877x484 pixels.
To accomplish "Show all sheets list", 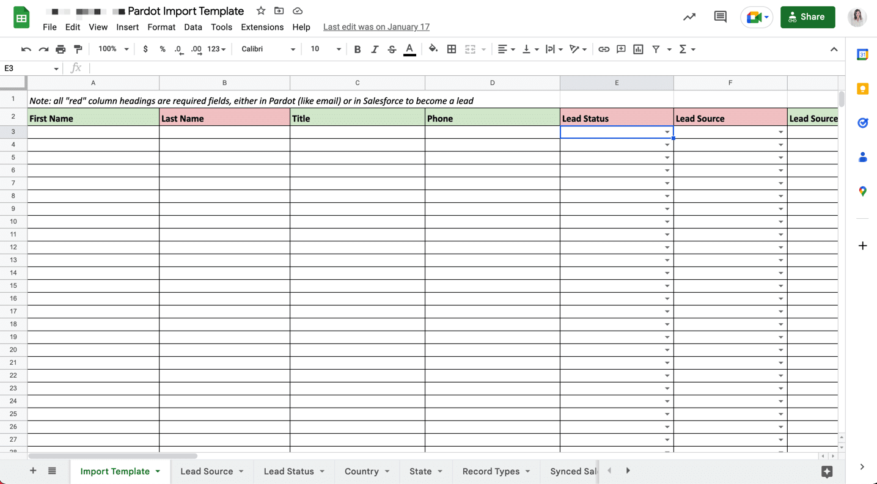I will point(52,471).
